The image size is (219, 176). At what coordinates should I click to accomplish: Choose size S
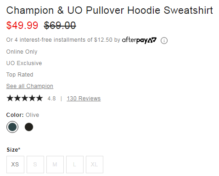tap(35, 165)
